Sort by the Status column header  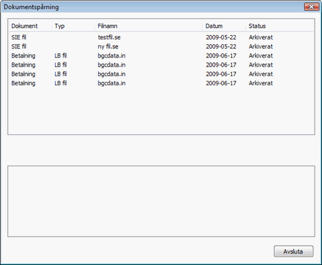click(280, 26)
